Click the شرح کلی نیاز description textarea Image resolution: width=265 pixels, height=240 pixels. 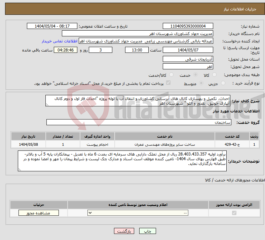pos(138,101)
